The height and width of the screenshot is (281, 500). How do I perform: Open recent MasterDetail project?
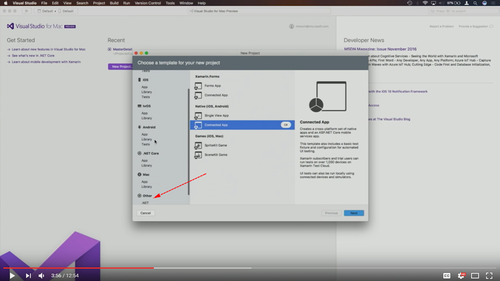122,49
